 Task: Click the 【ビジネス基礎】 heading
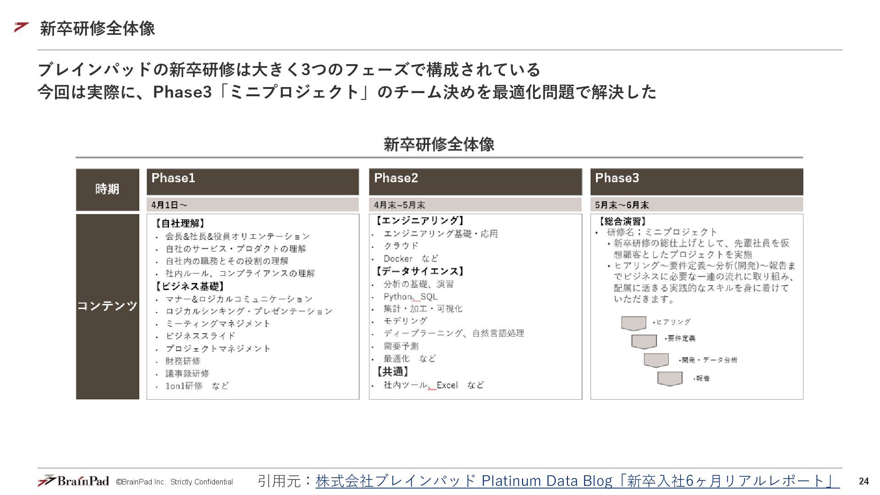coord(189,286)
